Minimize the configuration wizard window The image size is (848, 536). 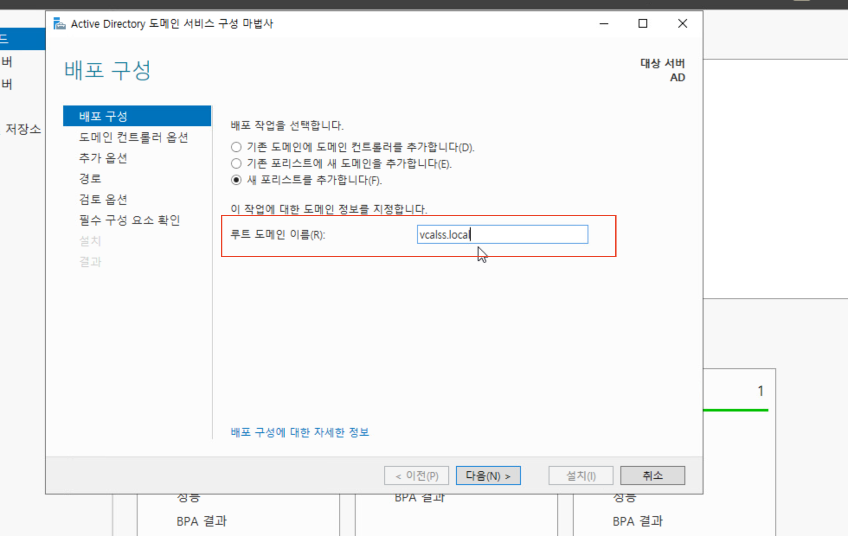click(604, 24)
